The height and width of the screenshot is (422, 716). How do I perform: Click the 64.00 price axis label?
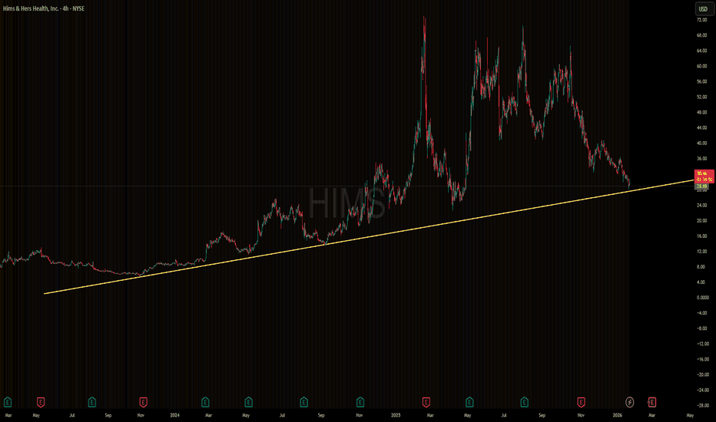click(x=702, y=51)
